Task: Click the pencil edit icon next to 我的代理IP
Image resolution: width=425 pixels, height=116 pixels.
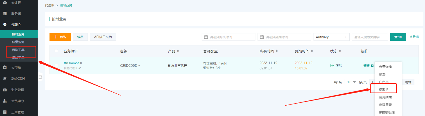Action: 80,68
